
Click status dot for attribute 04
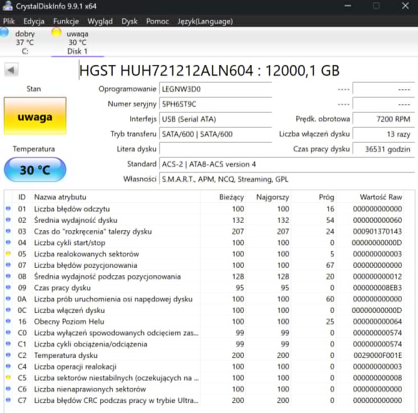(x=8, y=243)
